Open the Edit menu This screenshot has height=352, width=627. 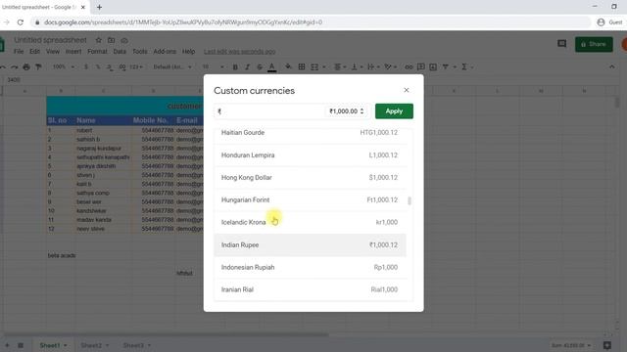point(35,52)
